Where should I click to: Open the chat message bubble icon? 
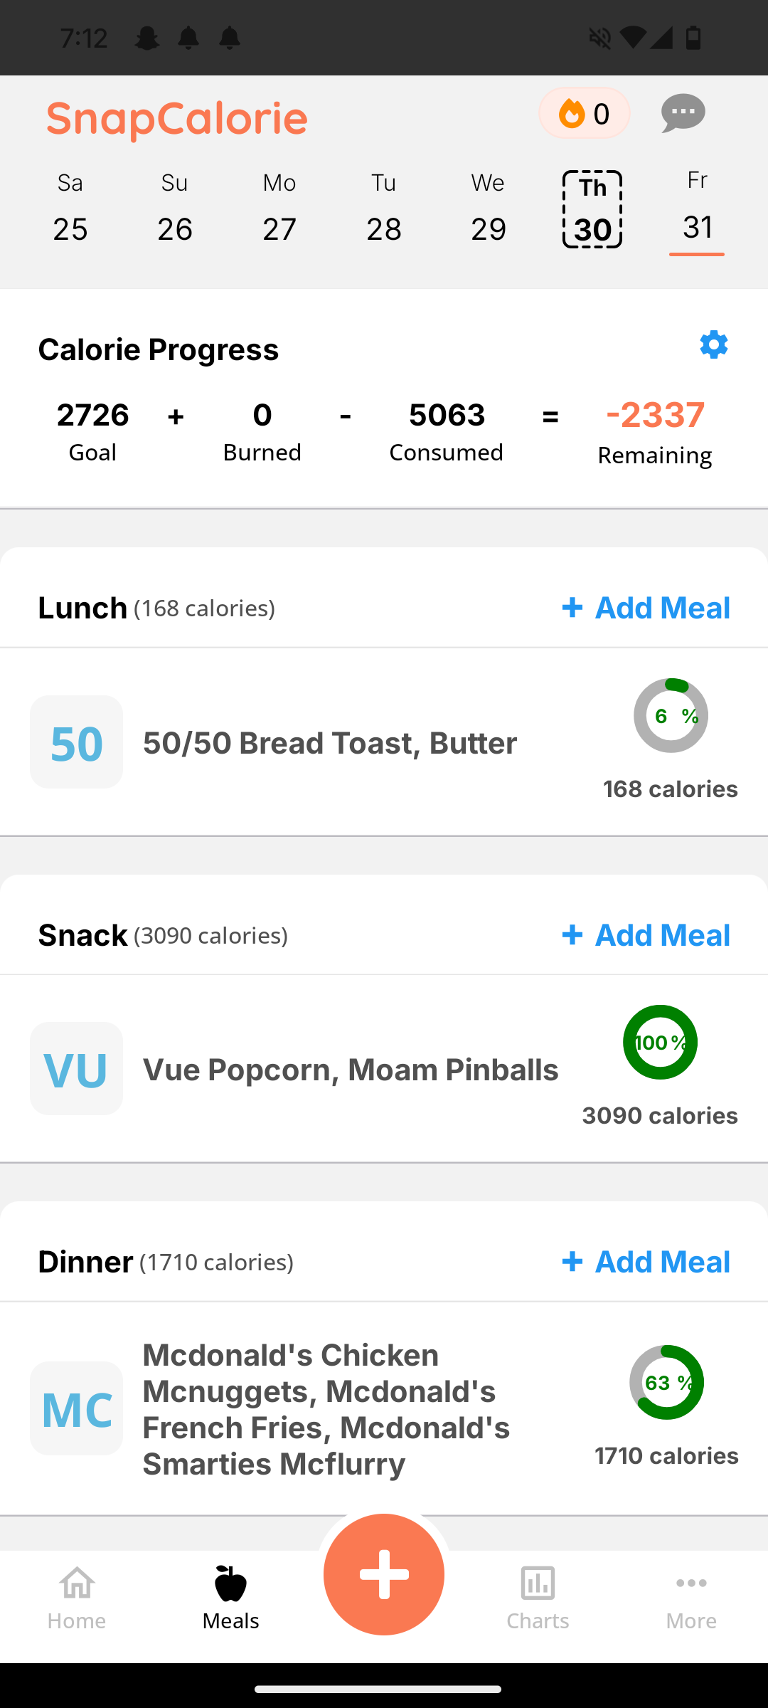(x=683, y=113)
